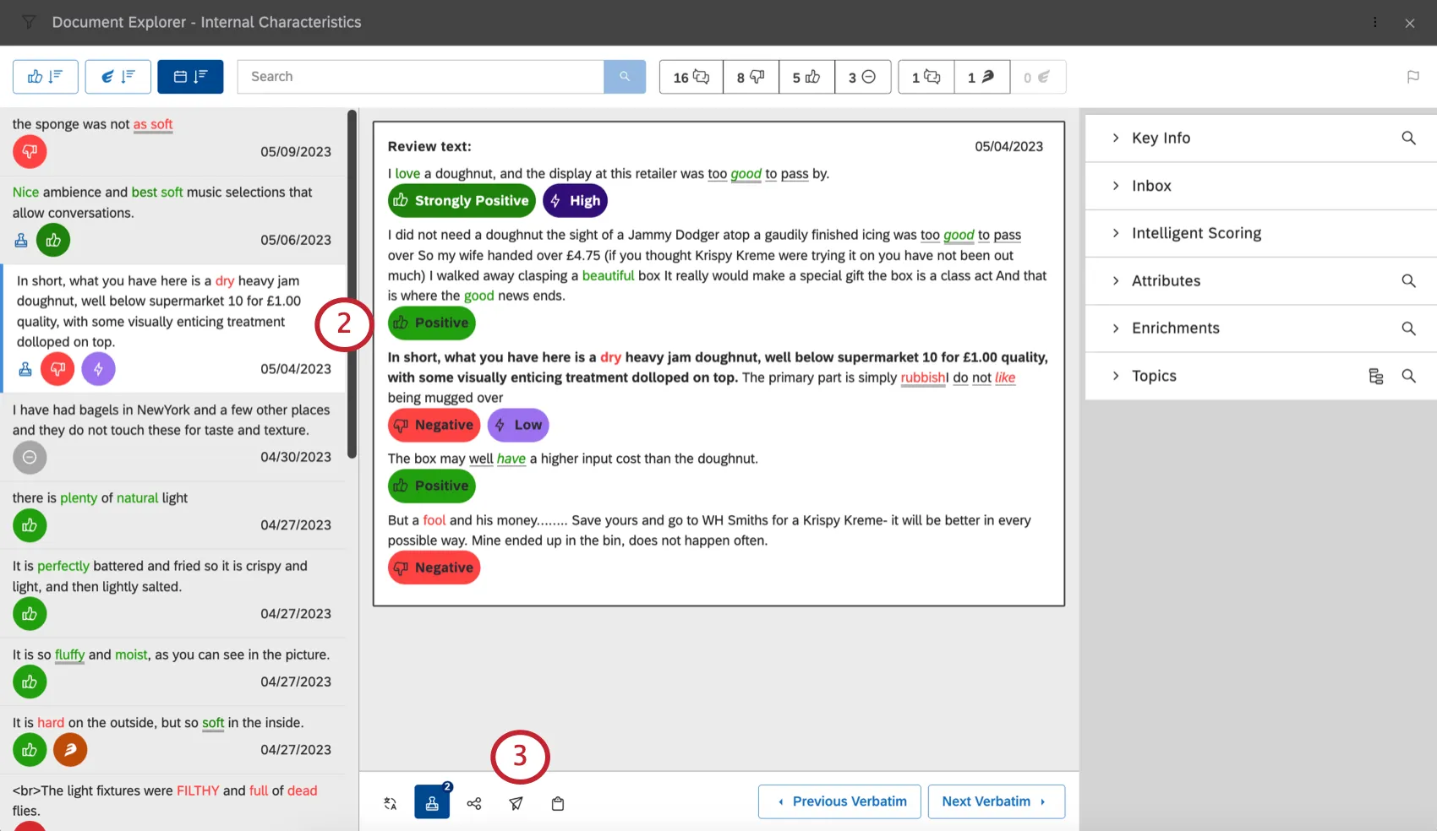
Task: Click the Negative badge beside the Low badge
Action: click(x=434, y=425)
